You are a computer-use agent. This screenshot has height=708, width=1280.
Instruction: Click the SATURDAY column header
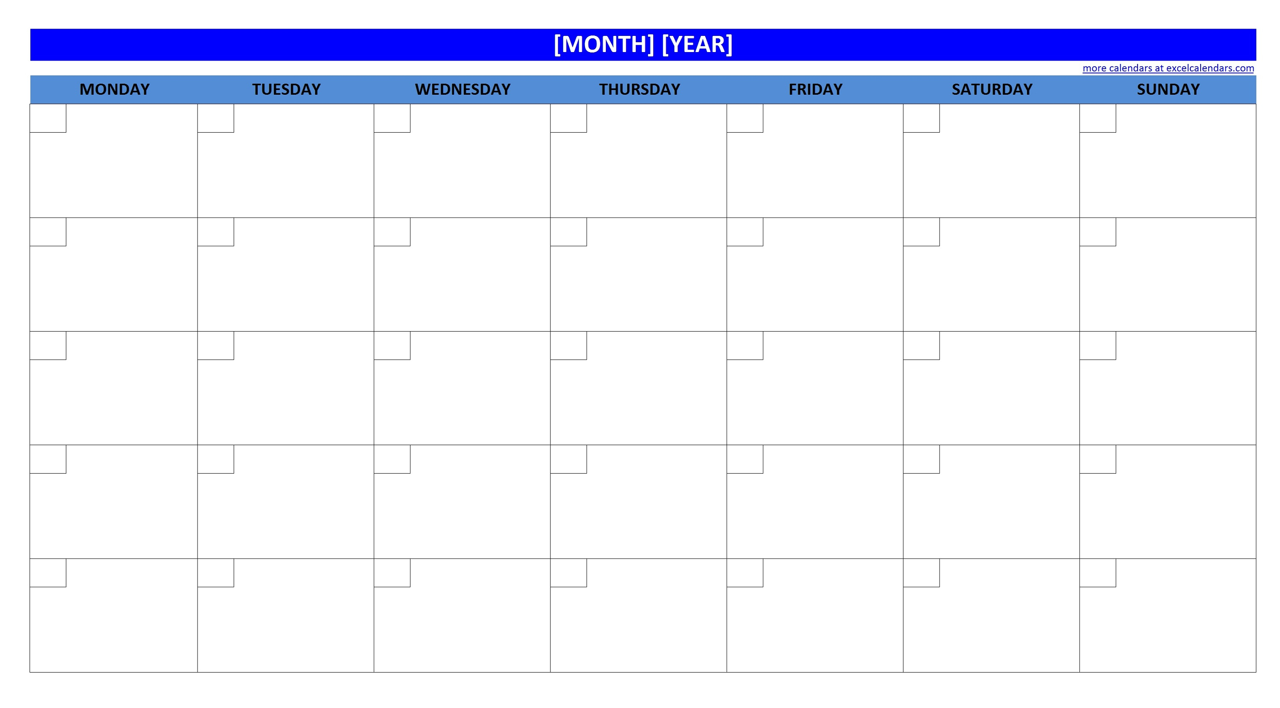pos(992,87)
